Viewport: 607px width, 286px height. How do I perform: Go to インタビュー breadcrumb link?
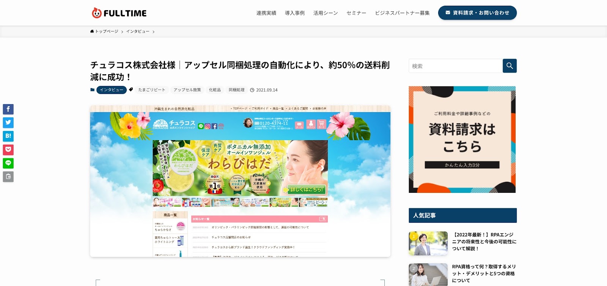click(x=138, y=31)
